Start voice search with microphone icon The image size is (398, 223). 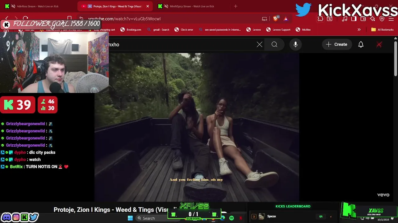tap(296, 45)
